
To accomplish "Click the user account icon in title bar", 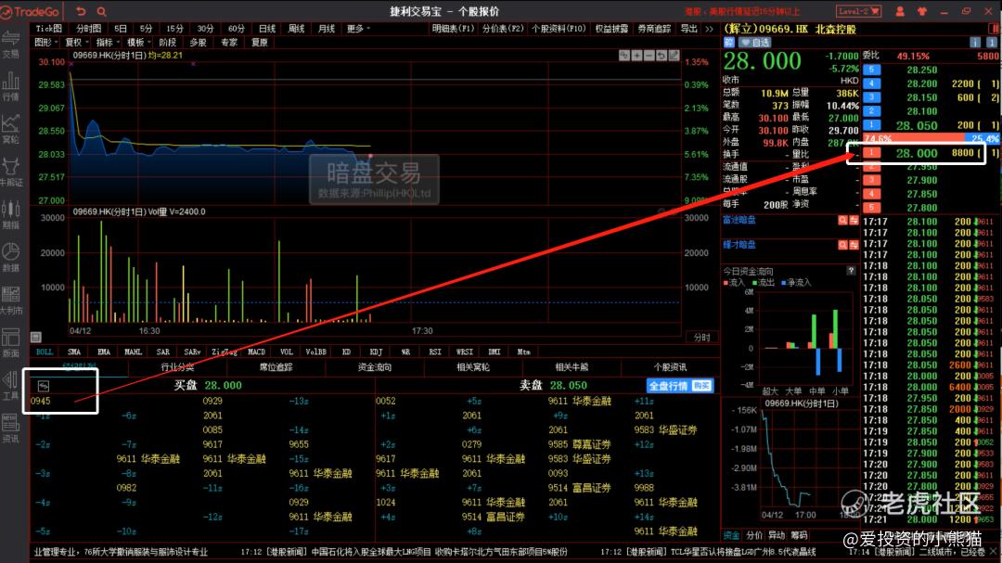I will coord(900,11).
